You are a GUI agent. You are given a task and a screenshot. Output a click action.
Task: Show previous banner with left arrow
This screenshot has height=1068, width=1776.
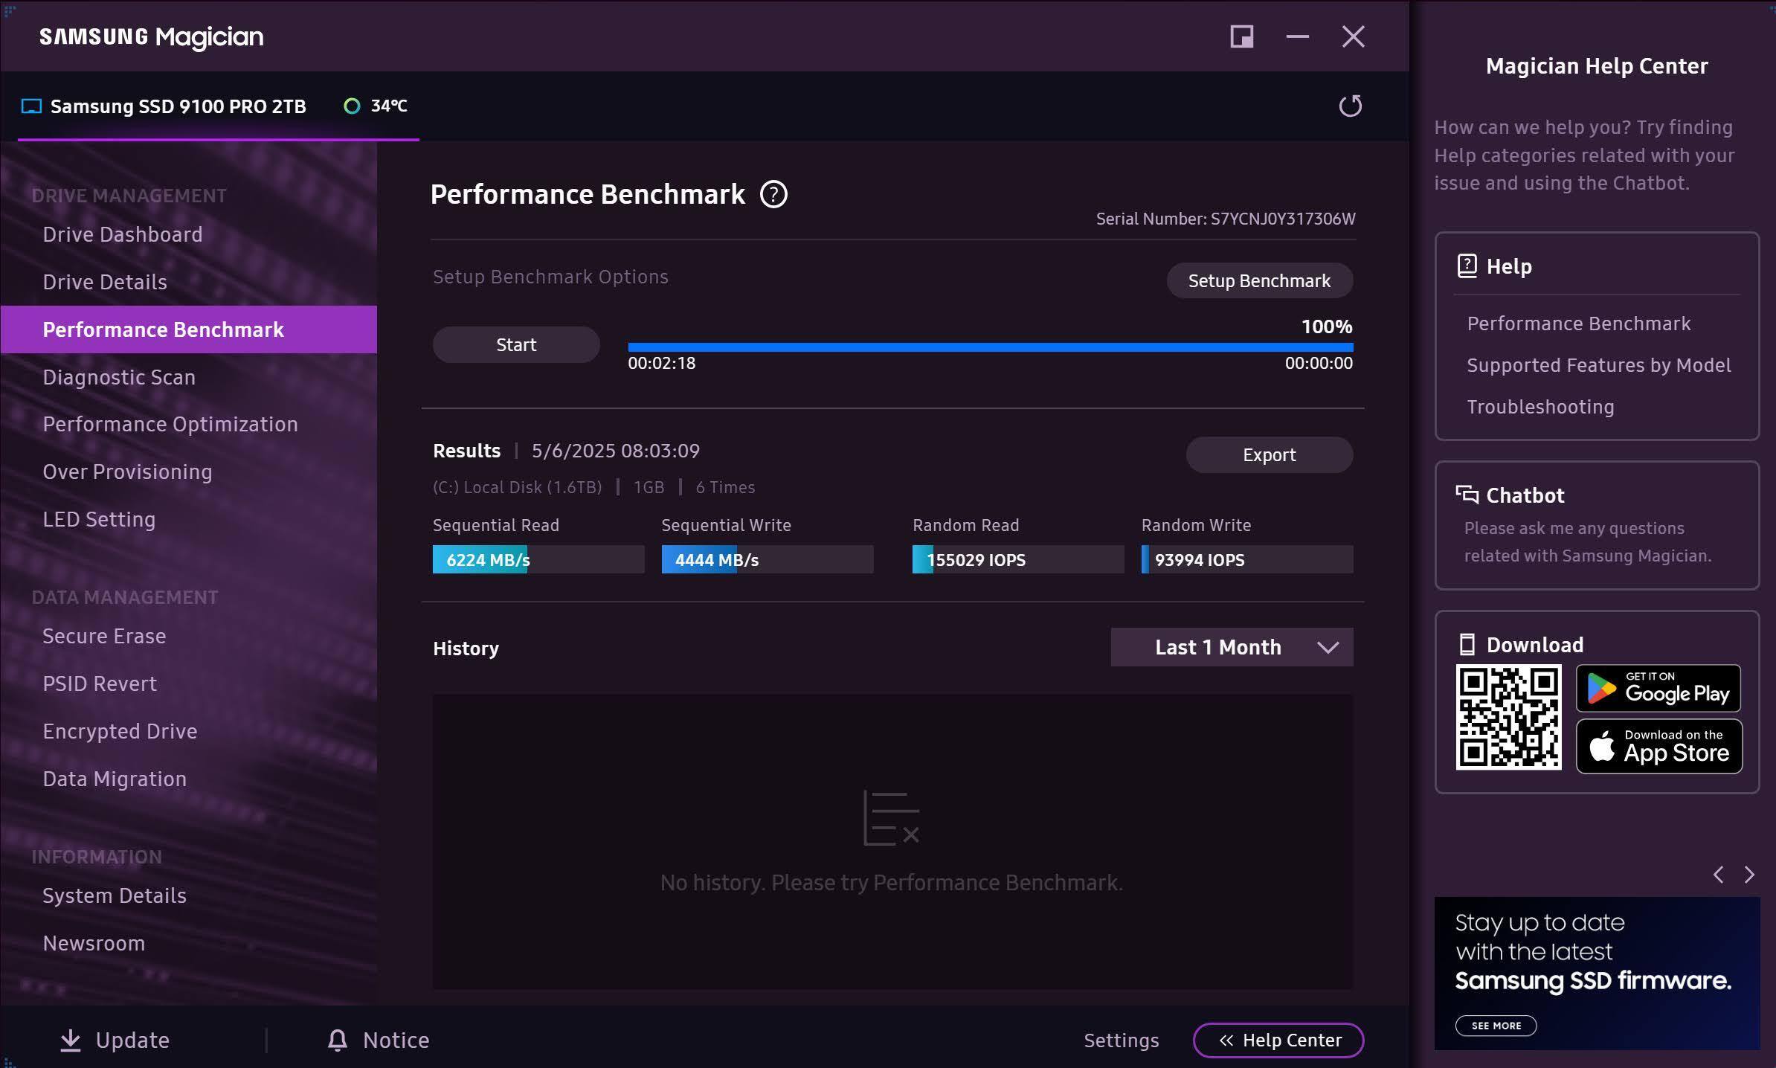(x=1718, y=875)
